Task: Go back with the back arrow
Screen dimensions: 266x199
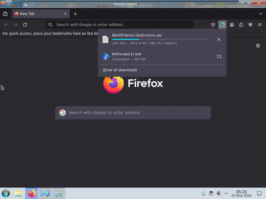Action: (6, 25)
